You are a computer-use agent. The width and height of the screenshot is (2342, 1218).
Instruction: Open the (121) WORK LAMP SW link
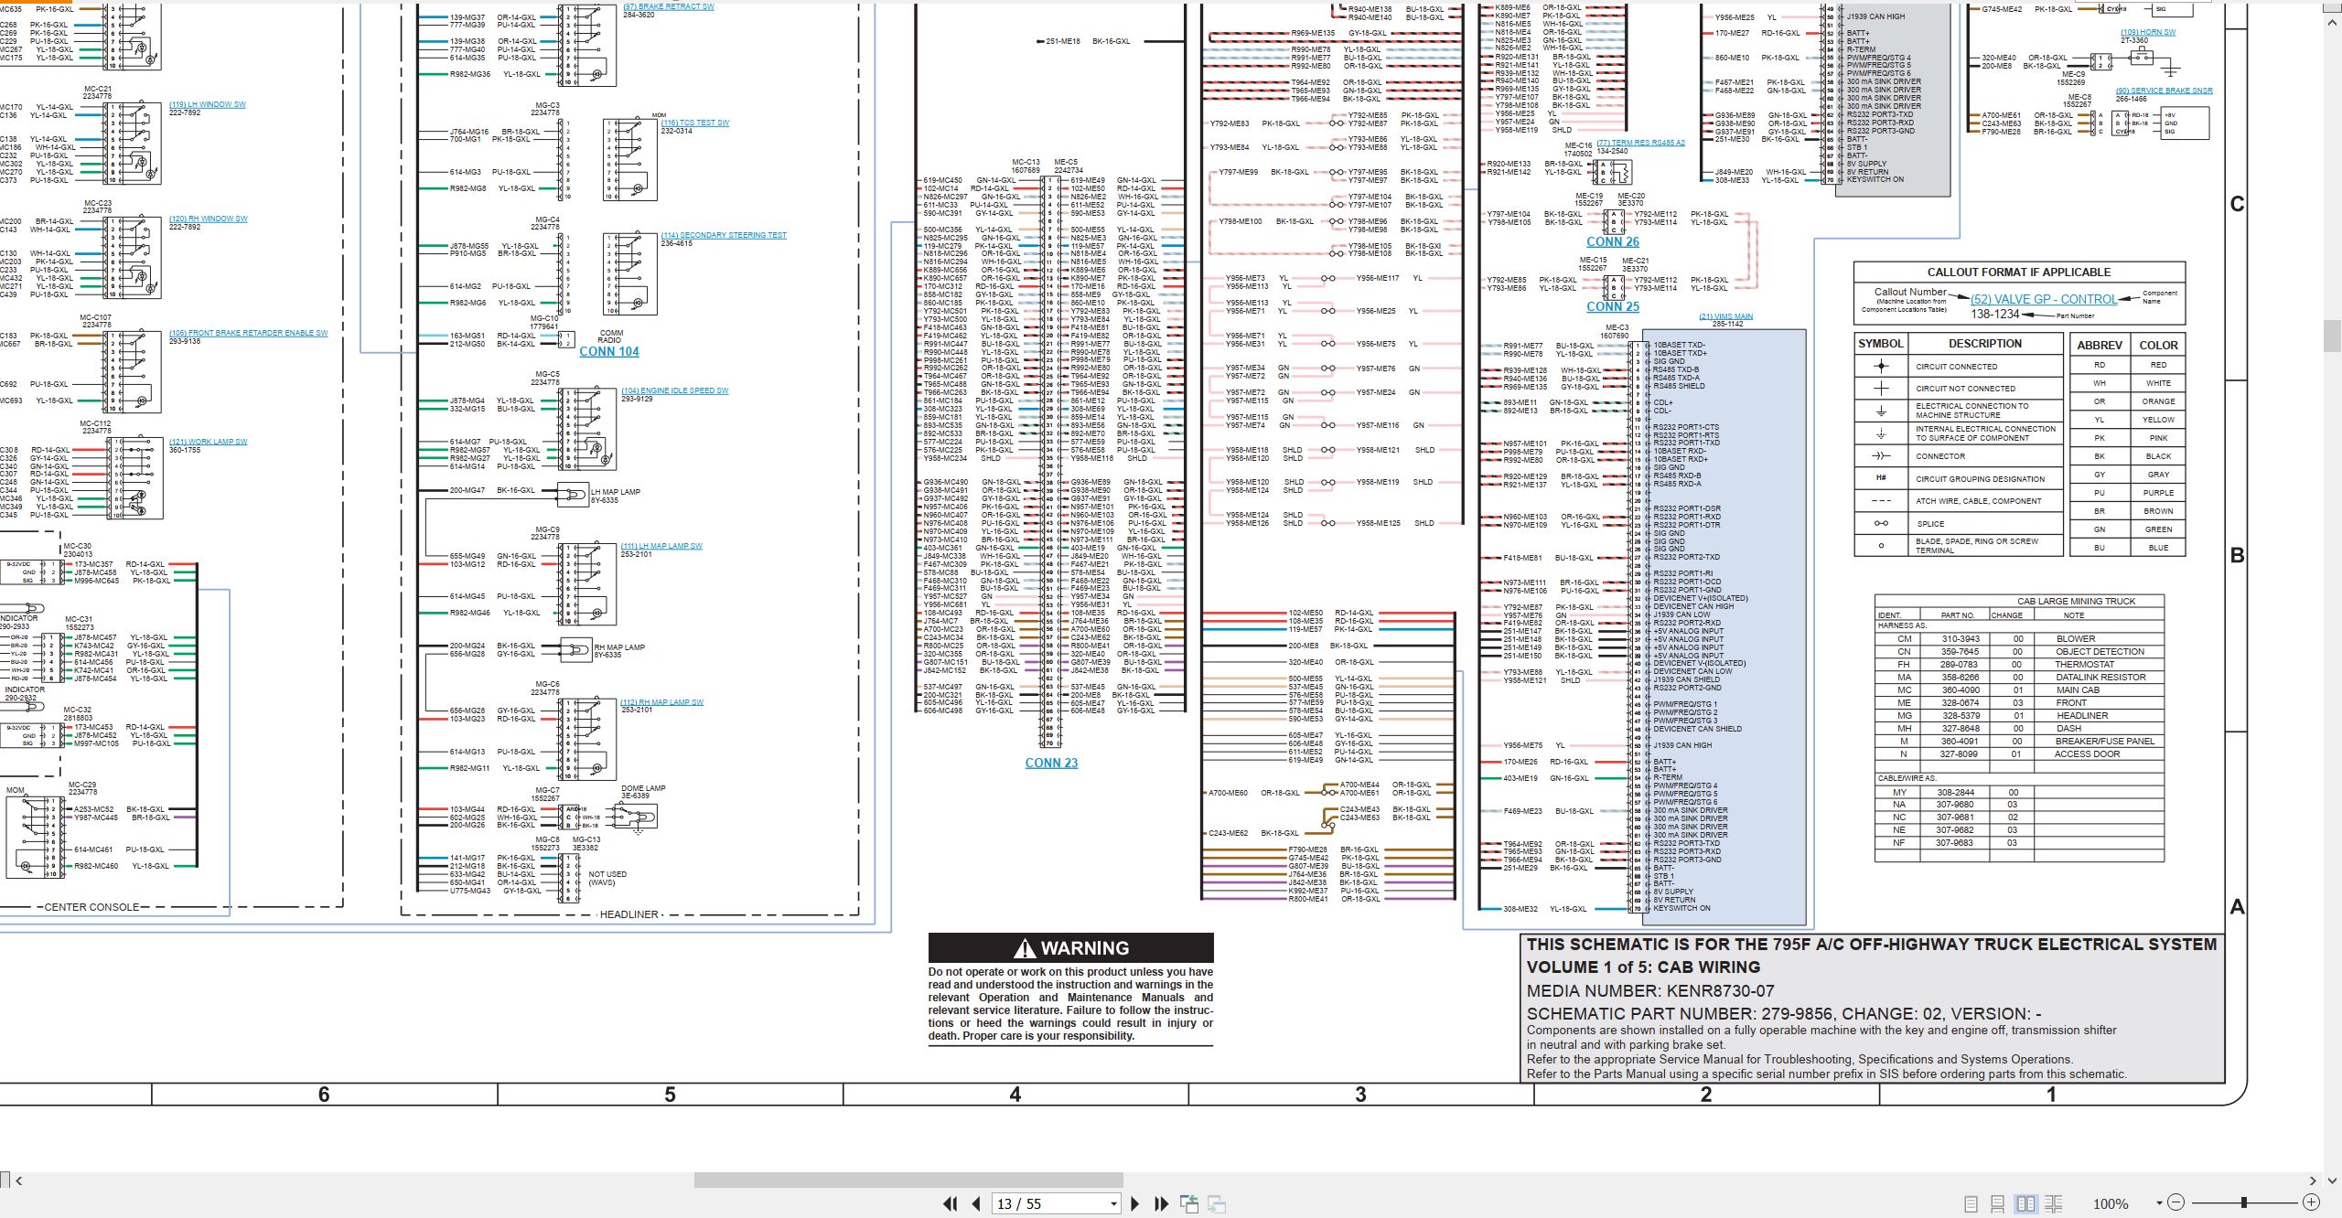(x=208, y=442)
